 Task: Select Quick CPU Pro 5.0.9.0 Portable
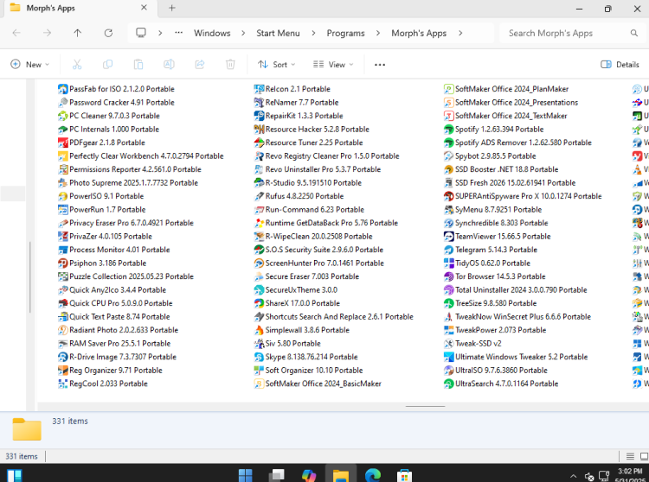[x=115, y=303]
